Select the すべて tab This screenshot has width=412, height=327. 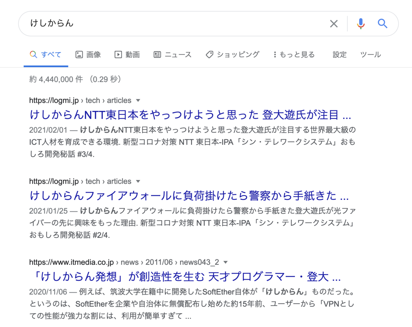46,55
